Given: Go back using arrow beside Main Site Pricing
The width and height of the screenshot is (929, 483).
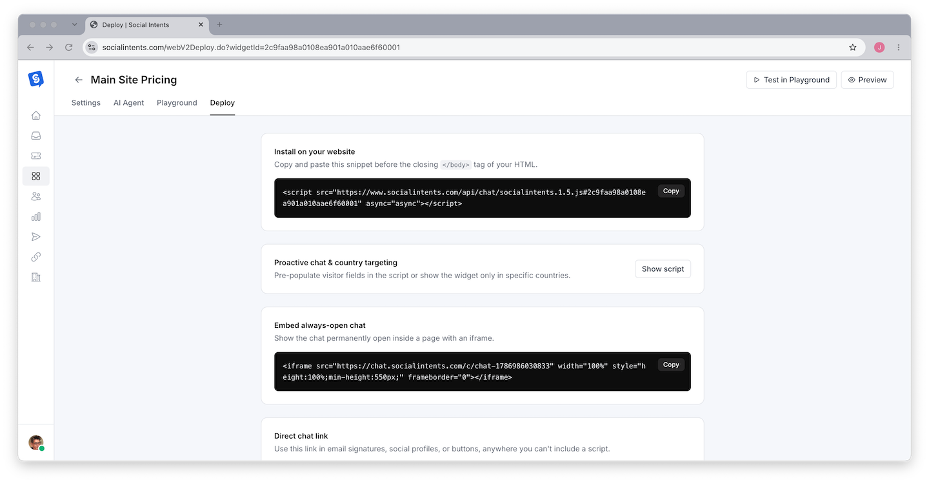Looking at the screenshot, I should pos(79,80).
